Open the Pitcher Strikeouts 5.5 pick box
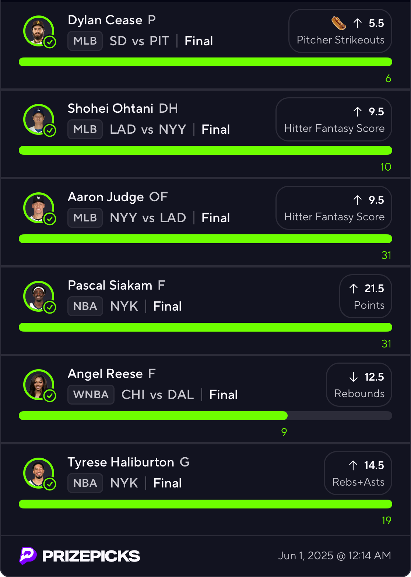411x577 pixels. [x=340, y=31]
